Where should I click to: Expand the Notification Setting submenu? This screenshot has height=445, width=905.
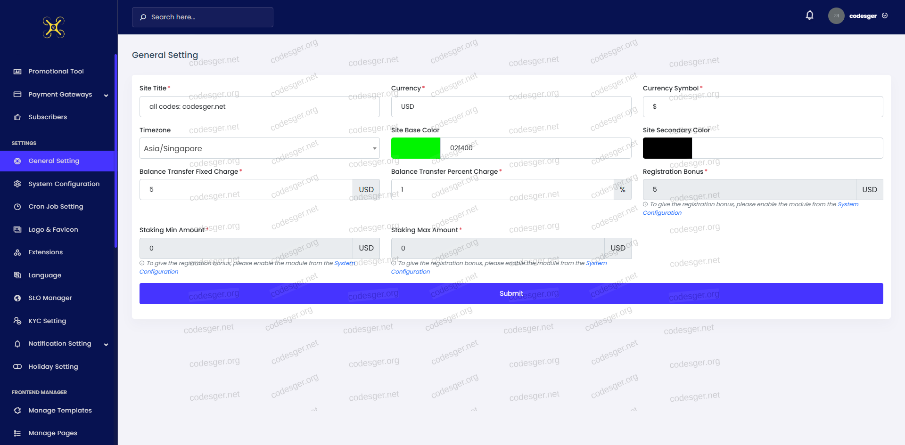[x=106, y=344]
